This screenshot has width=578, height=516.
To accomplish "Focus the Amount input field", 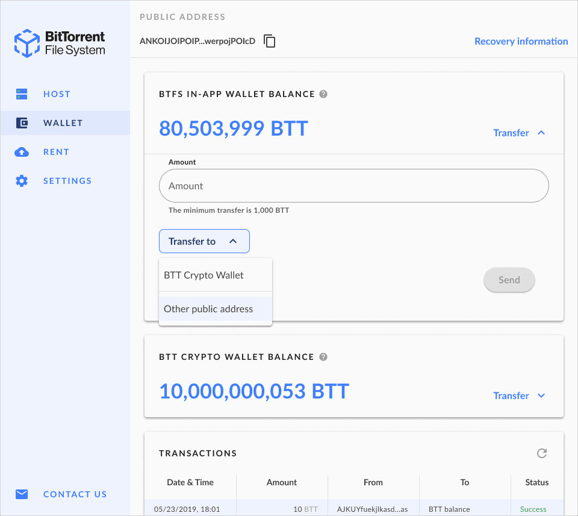I will click(354, 186).
